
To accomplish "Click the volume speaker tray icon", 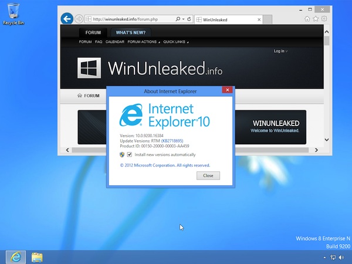I will coord(341,258).
